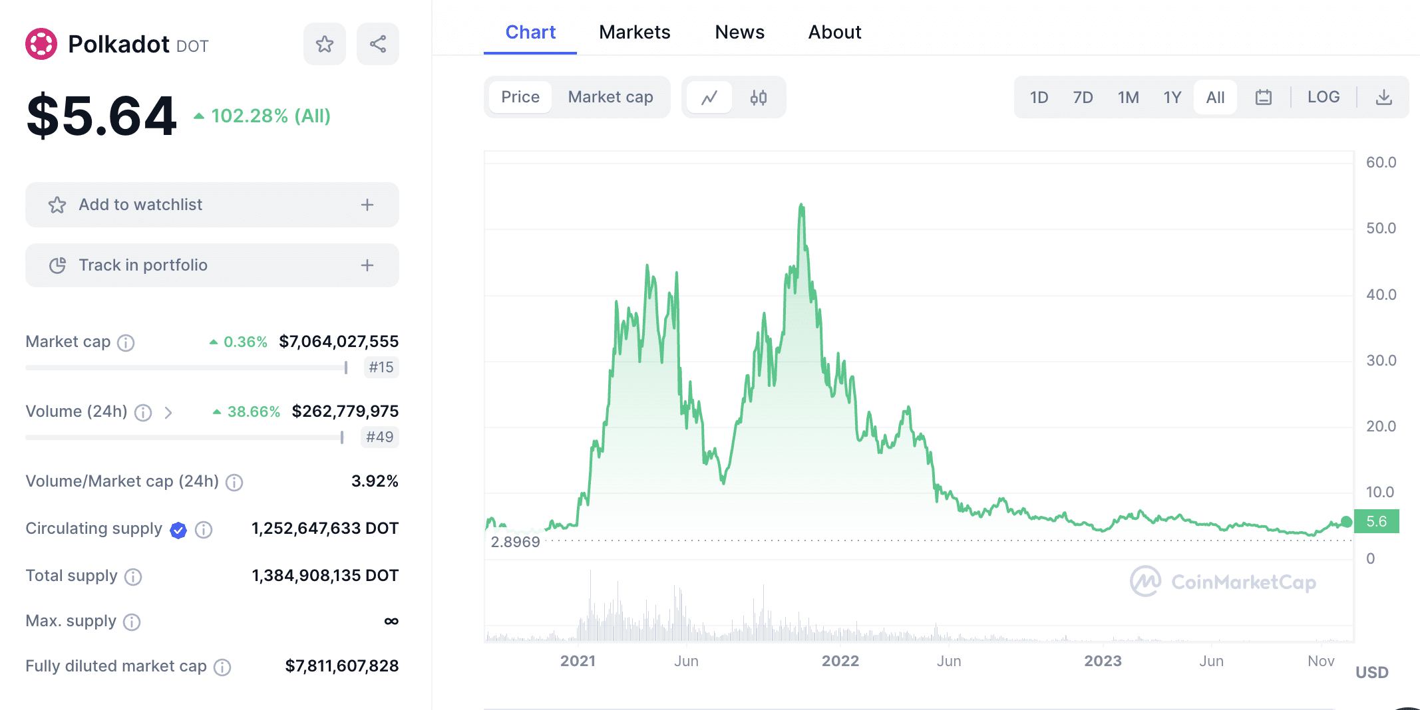Click volume value $262,779,975
This screenshot has width=1420, height=710.
(x=345, y=412)
